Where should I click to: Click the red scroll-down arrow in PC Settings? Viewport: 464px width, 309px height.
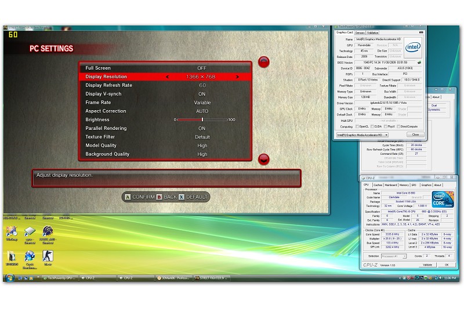click(264, 159)
